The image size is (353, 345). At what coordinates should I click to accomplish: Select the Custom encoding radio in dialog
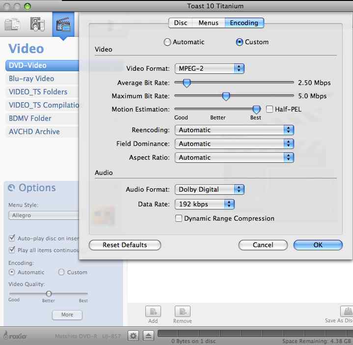tap(239, 42)
